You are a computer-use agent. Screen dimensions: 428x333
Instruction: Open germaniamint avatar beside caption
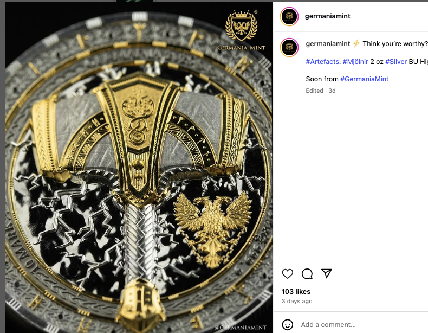pos(289,47)
